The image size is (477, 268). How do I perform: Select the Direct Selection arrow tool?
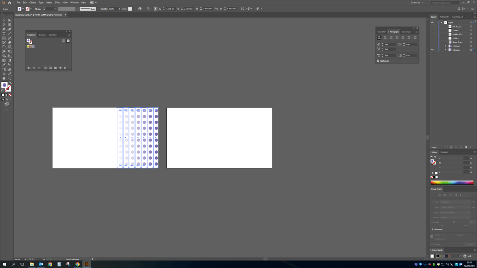pos(9,20)
